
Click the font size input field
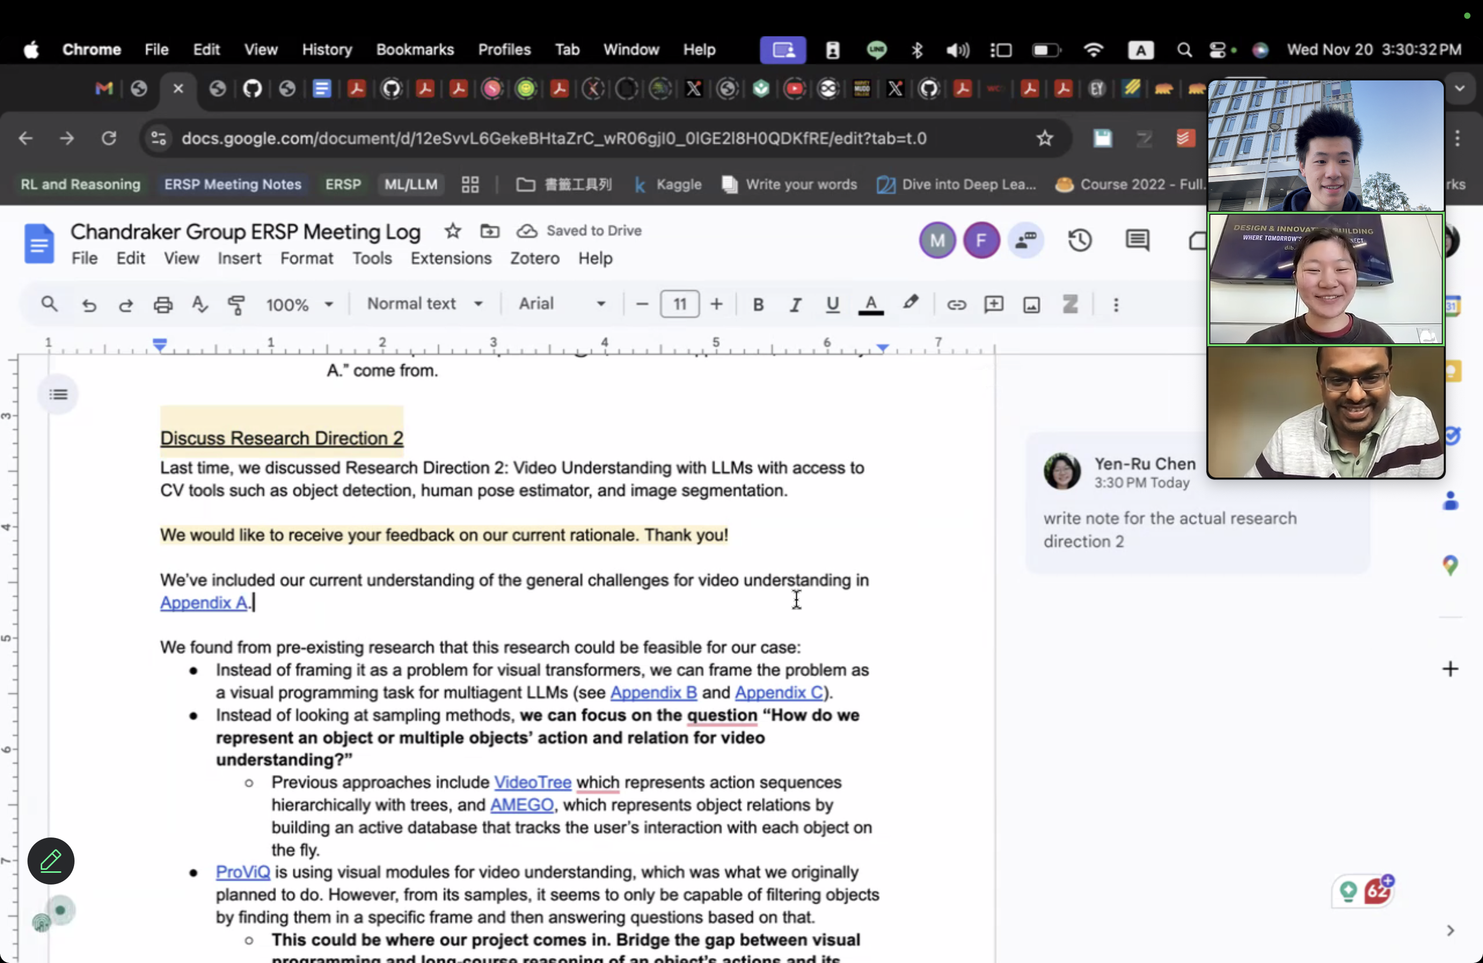679,304
